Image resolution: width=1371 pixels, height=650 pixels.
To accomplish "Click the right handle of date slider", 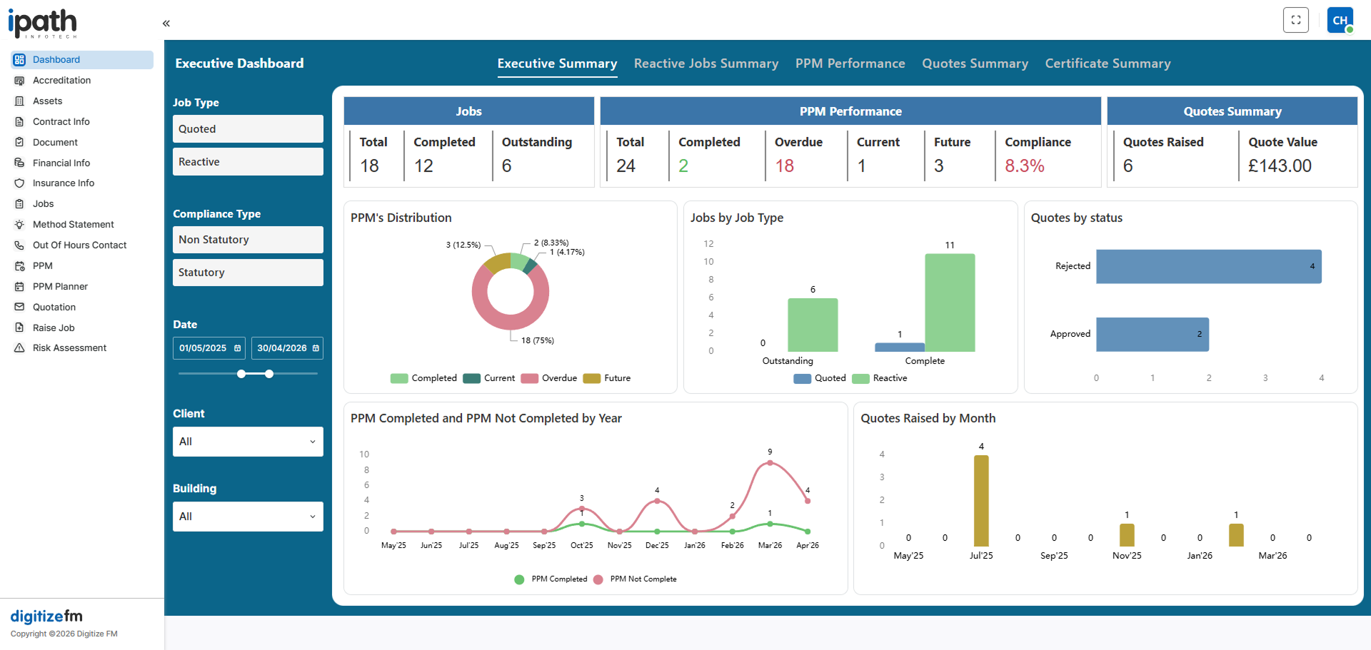I will point(269,374).
